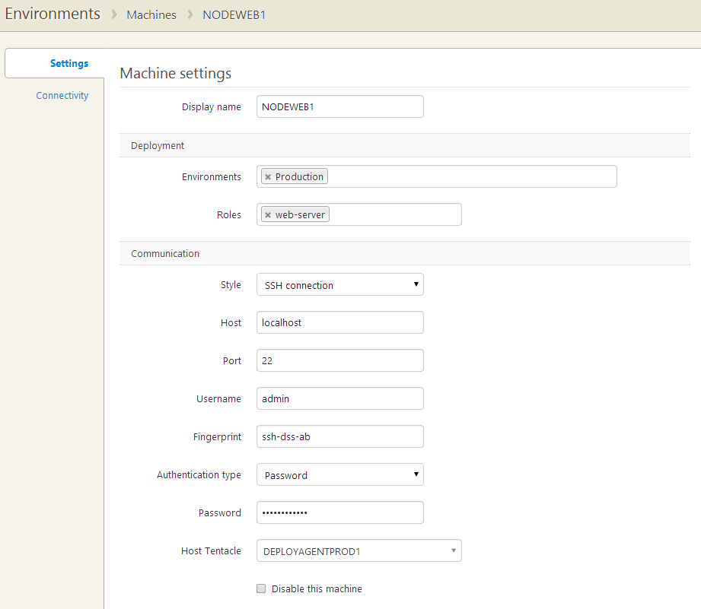Open the SSH connection style dropdown
The image size is (701, 609).
[339, 284]
